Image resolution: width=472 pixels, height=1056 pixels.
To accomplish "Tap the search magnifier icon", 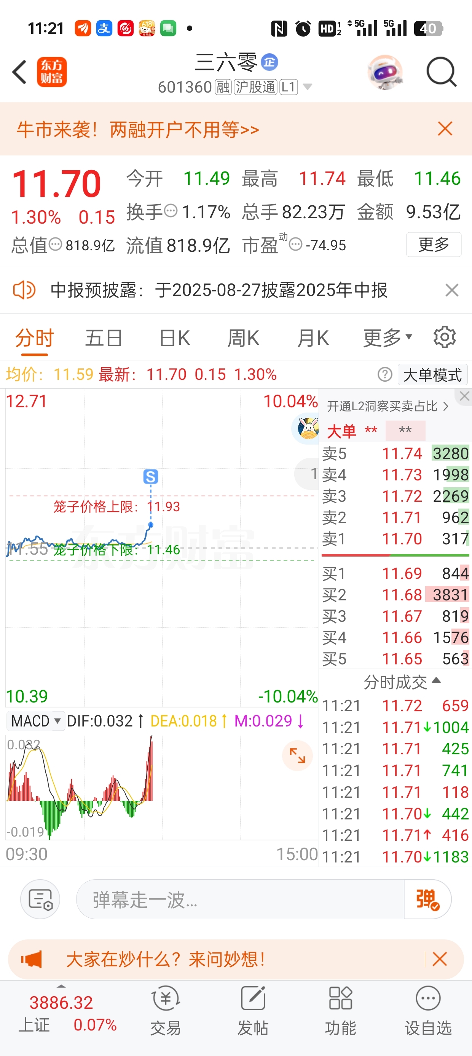I will [x=441, y=72].
